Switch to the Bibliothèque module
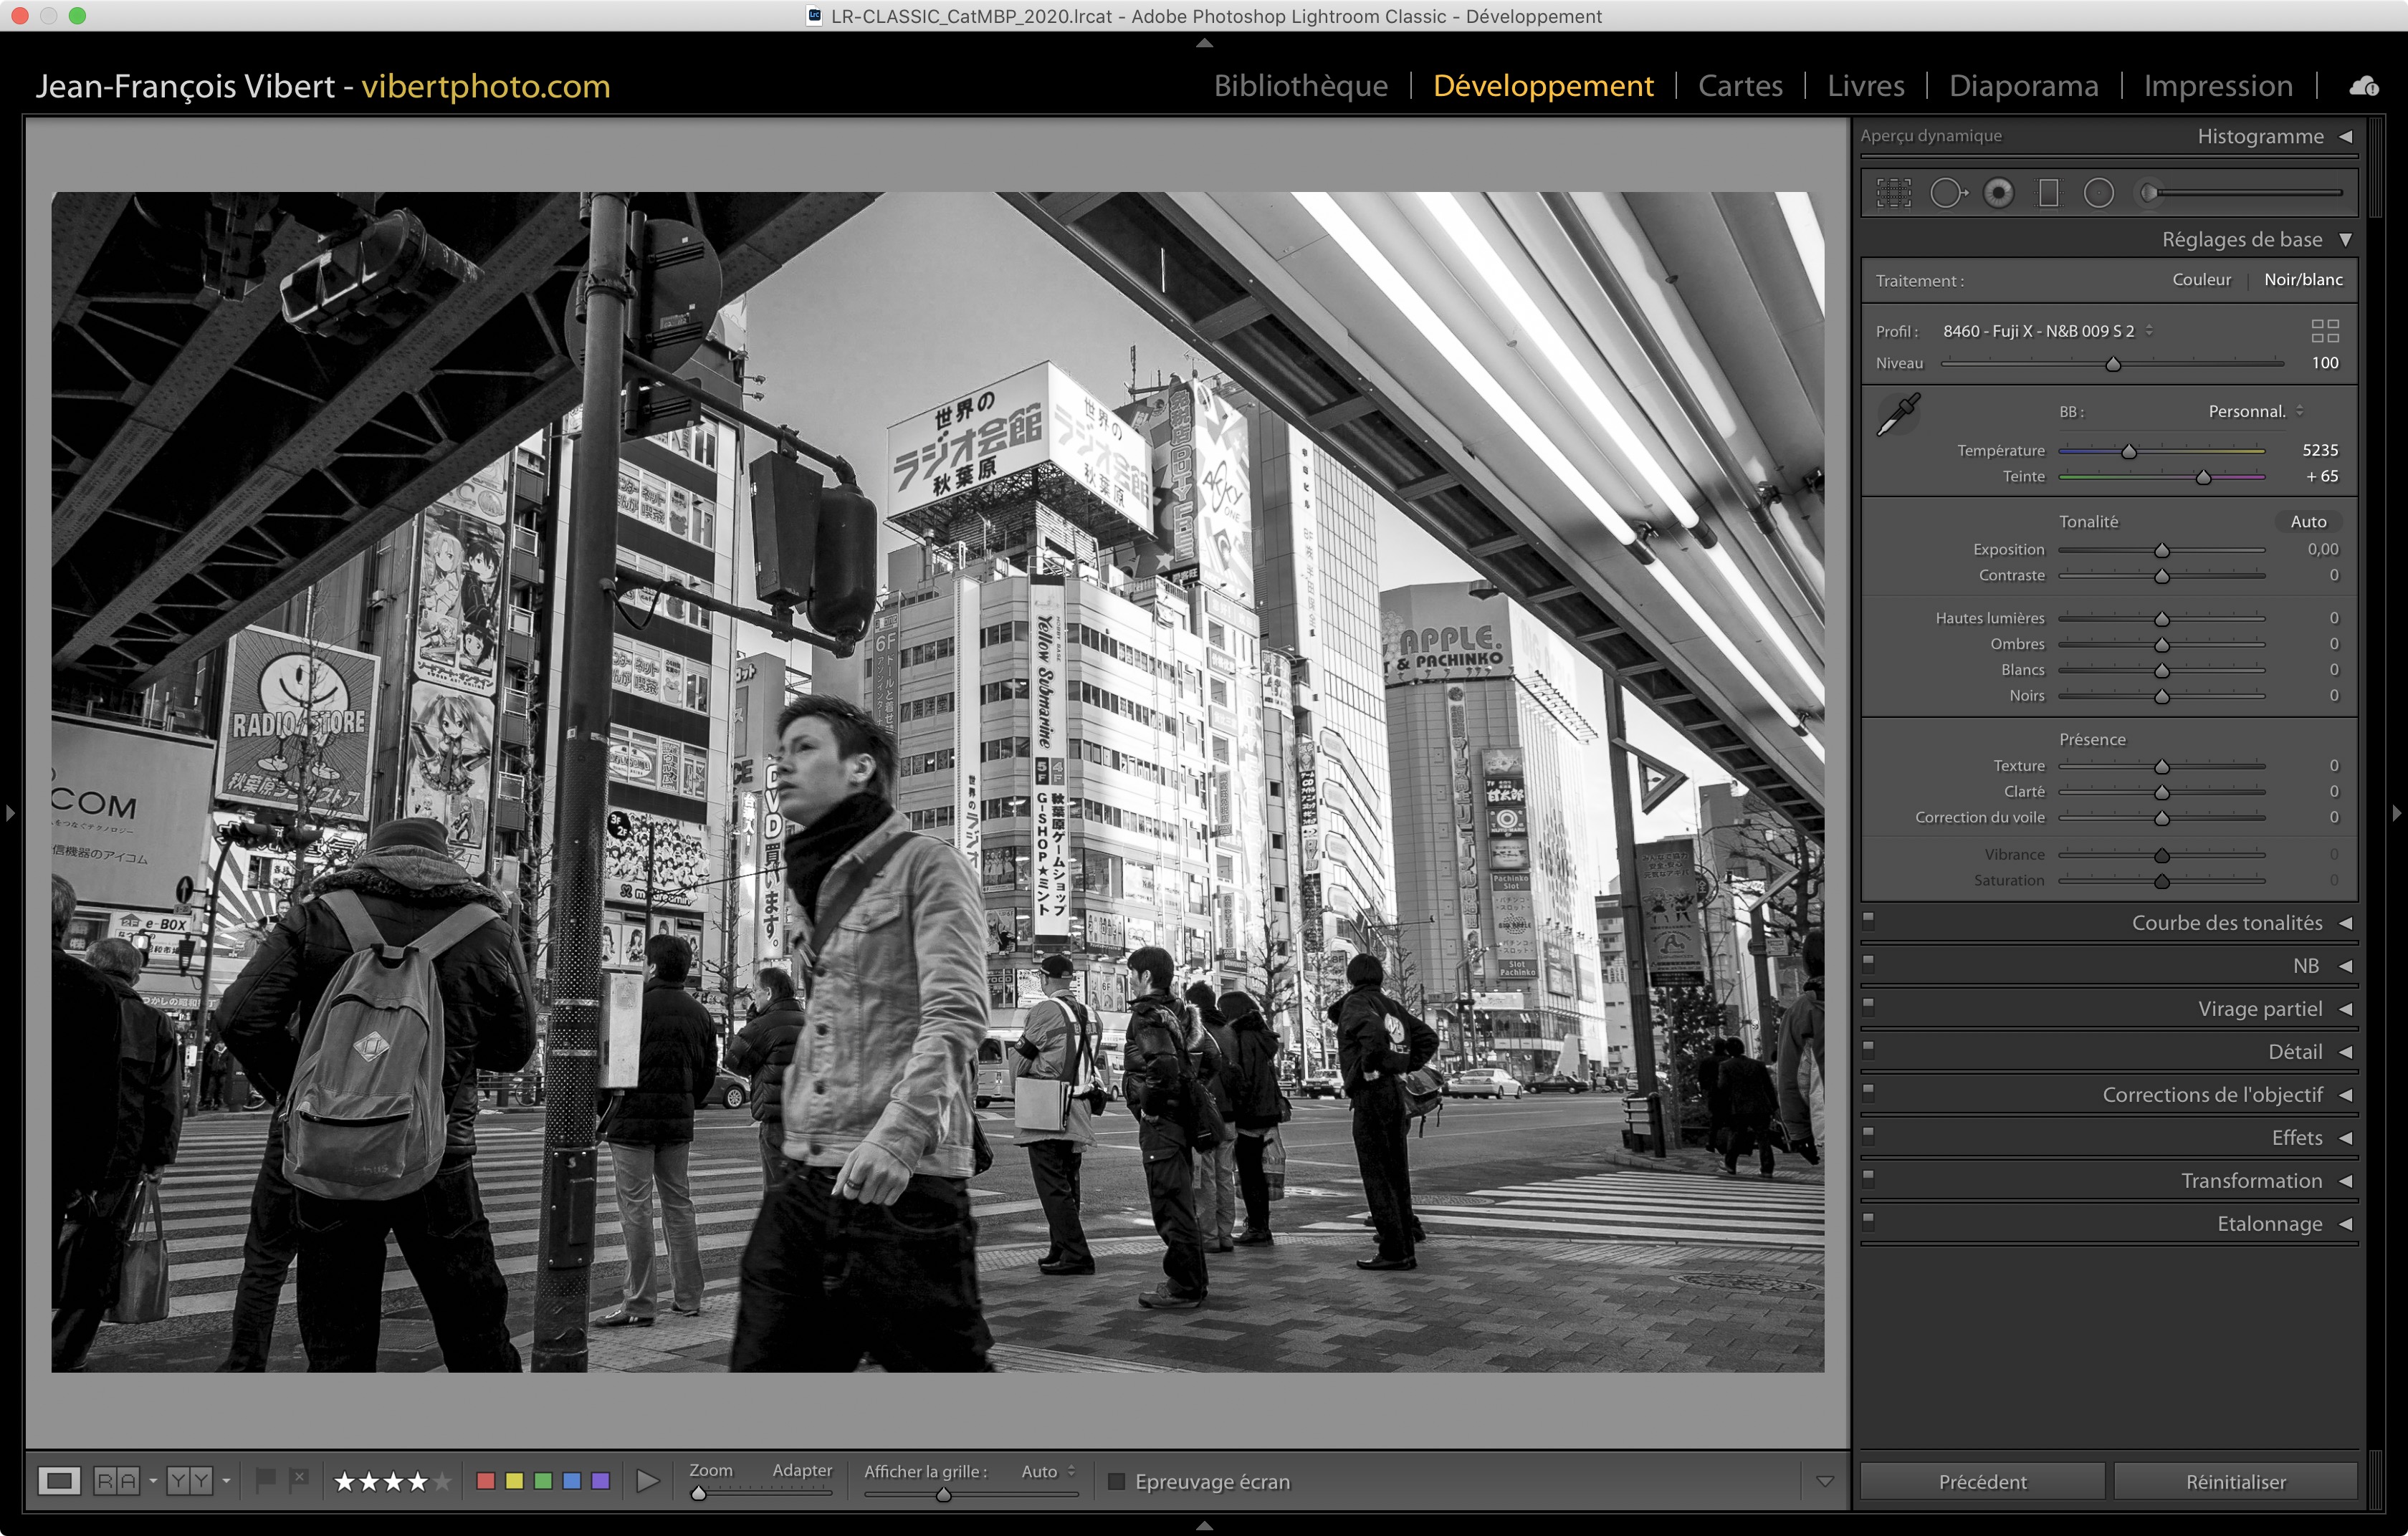Screen dimensions: 2408x1536 (x=1300, y=86)
